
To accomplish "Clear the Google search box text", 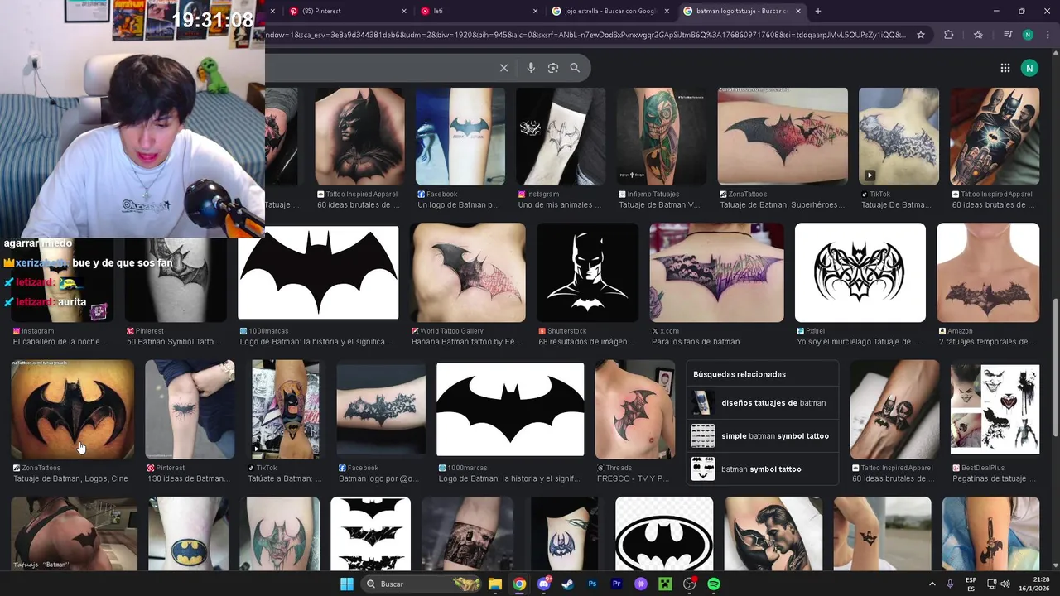I will click(x=503, y=68).
